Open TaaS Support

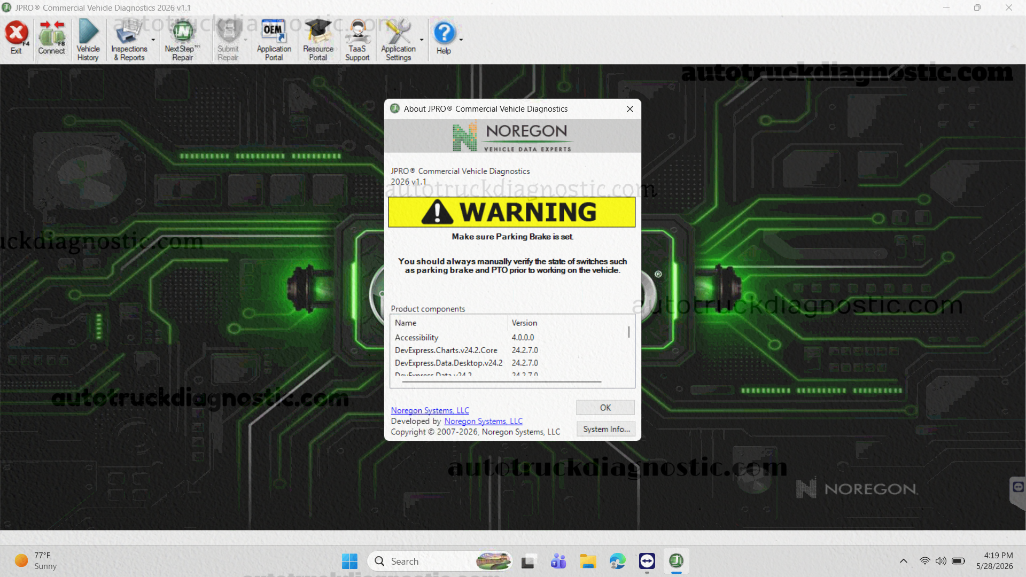[x=357, y=40]
